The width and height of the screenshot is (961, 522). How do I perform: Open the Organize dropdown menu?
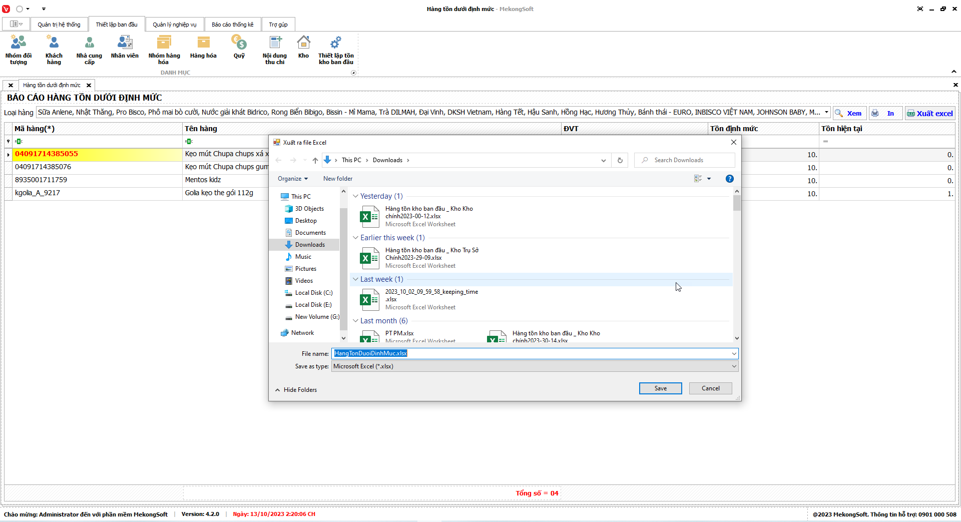(293, 179)
